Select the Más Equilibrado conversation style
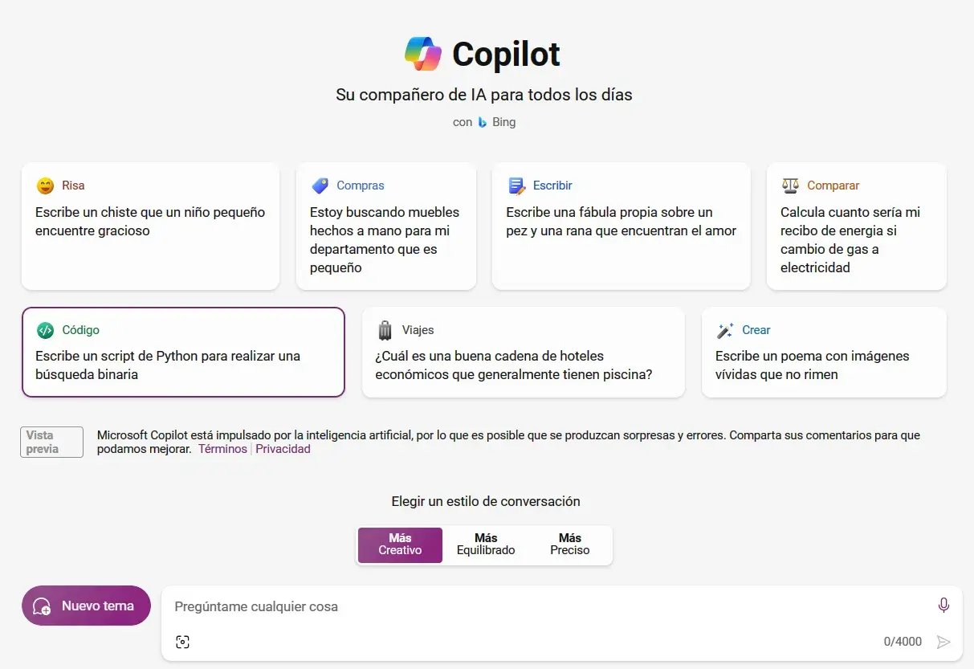 coord(486,545)
